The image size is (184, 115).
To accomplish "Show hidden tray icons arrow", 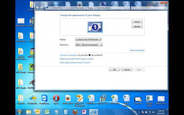I will tap(139, 112).
